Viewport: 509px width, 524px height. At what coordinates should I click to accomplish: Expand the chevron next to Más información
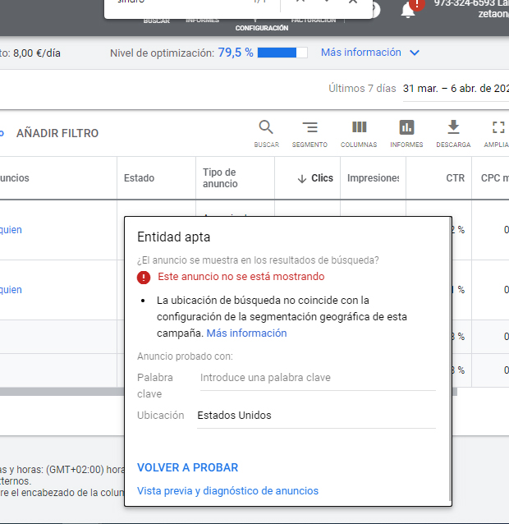(415, 53)
